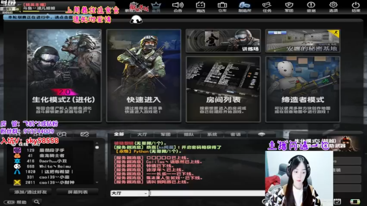The width and height of the screenshot is (367, 206).
Task: Select friend Daerh....小丑
Action: point(53,161)
